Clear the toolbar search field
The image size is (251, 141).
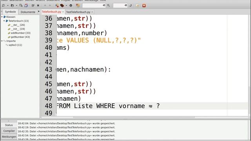104,5
